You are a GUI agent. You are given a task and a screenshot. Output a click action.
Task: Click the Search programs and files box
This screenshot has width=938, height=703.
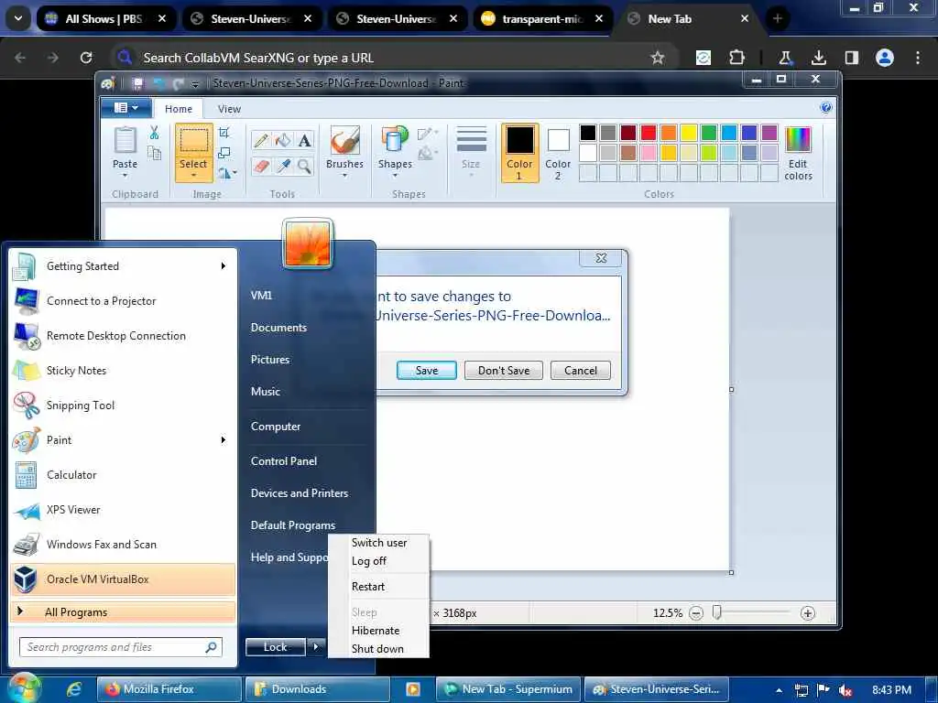(121, 647)
